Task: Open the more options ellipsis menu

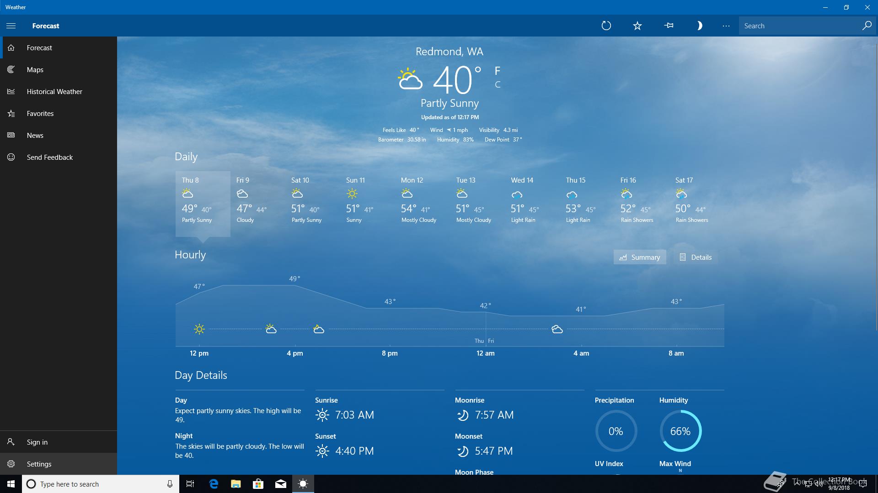Action: coord(726,26)
